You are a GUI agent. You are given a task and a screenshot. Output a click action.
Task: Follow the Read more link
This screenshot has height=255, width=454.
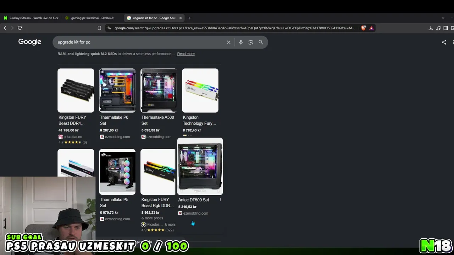coord(186,54)
